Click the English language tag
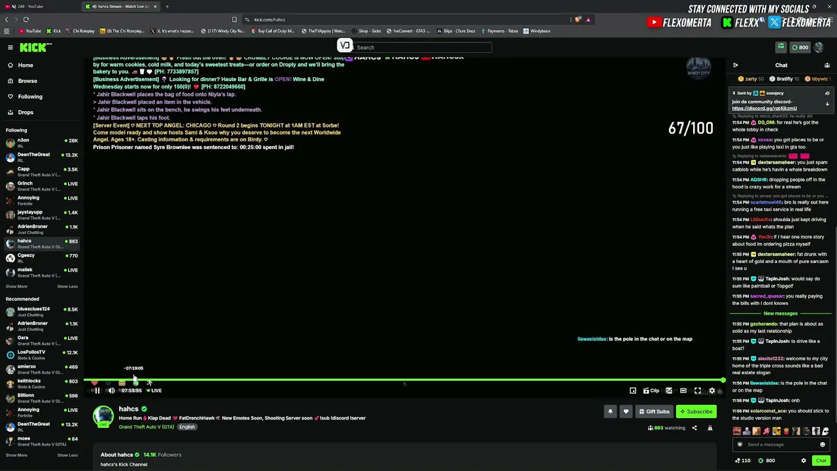The width and height of the screenshot is (837, 471). (x=187, y=427)
